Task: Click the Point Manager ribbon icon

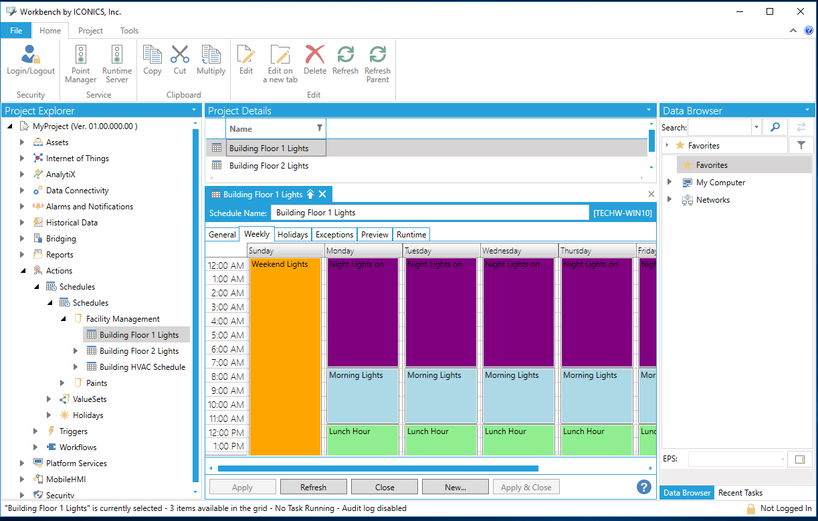Action: 80,64
